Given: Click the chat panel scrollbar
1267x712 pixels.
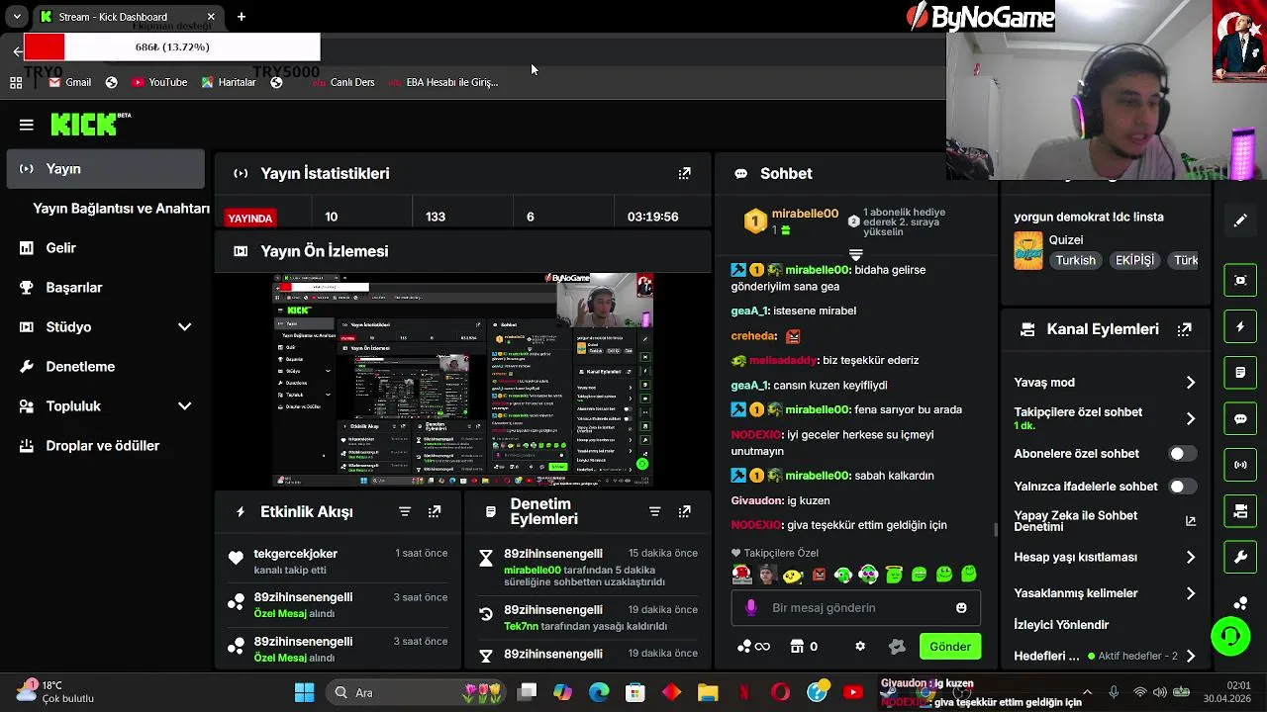Looking at the screenshot, I should 996,530.
